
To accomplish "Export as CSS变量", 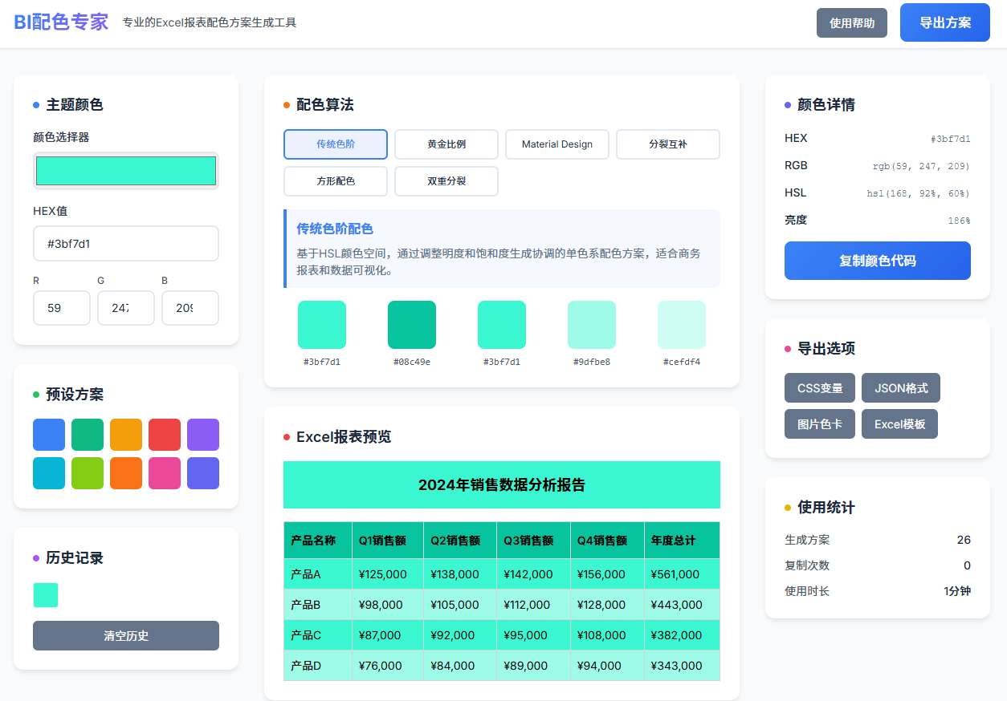I will pos(819,388).
